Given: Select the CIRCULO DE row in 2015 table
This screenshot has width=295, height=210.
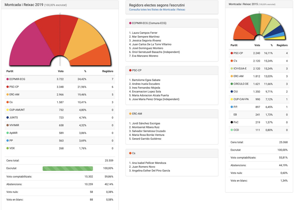Looking at the screenshot, I should 259,84.
